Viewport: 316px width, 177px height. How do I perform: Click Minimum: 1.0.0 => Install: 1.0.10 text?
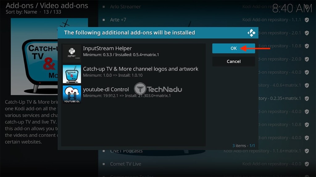pos(113,75)
